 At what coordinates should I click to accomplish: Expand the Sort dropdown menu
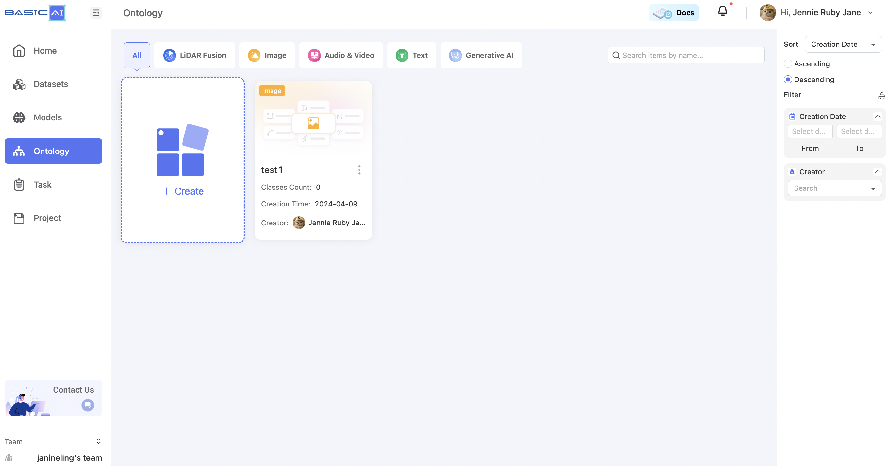[x=843, y=44]
